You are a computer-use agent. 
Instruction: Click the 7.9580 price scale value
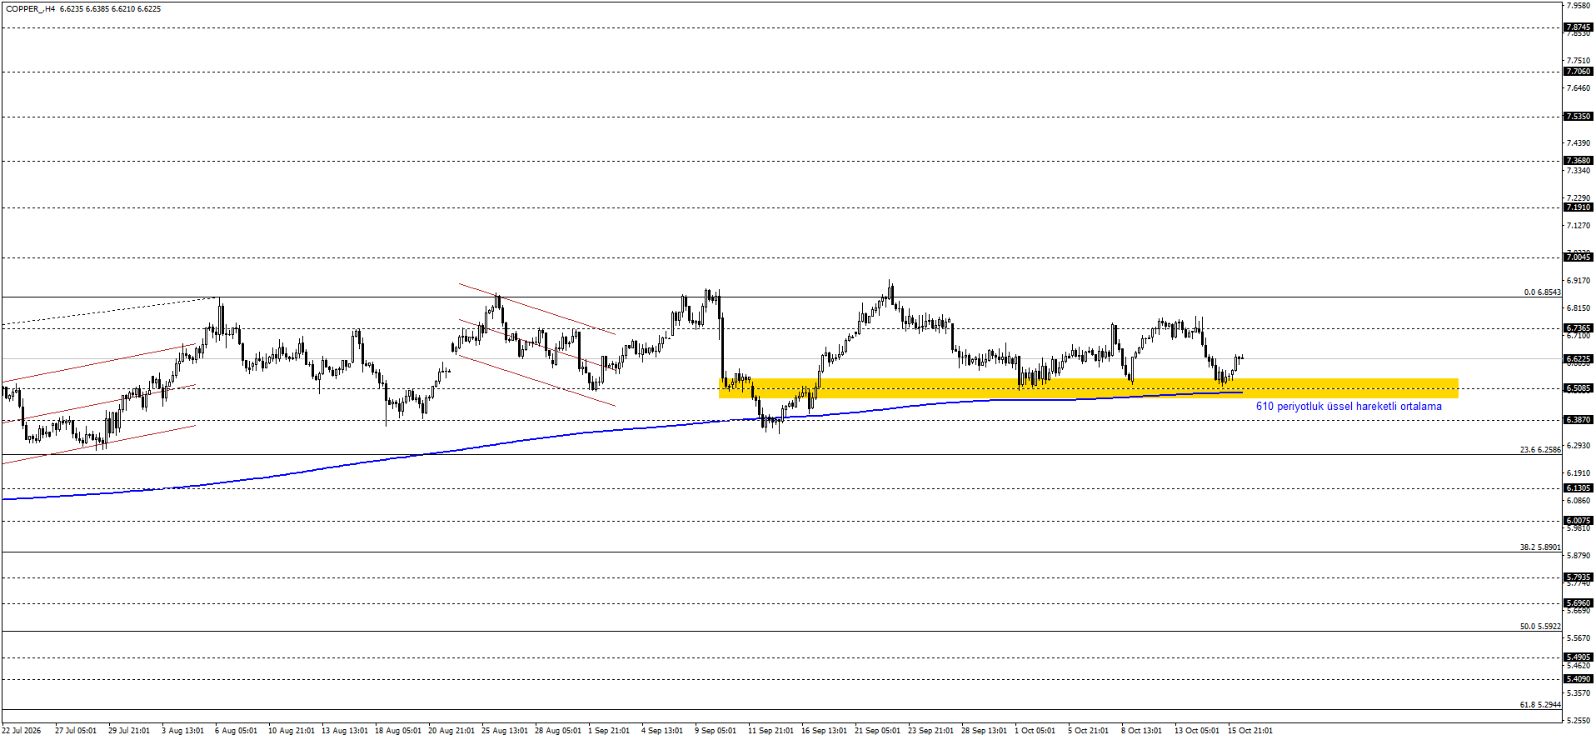(1579, 5)
